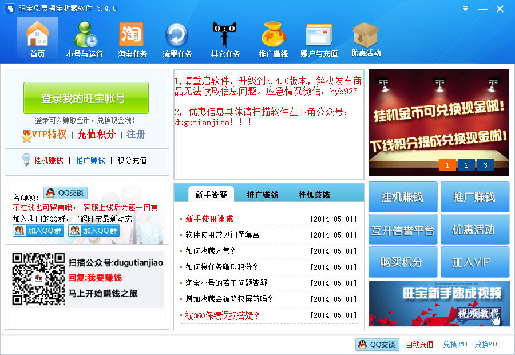Switch to 挂机赚钱 tab
This screenshot has height=355, width=515.
[314, 195]
